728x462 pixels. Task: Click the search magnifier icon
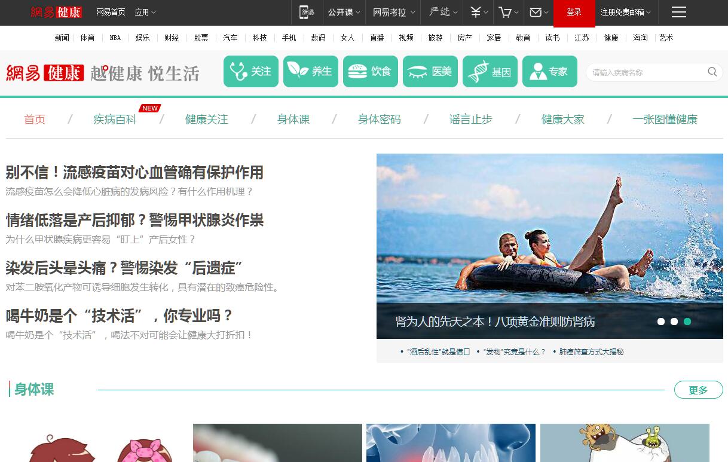712,72
